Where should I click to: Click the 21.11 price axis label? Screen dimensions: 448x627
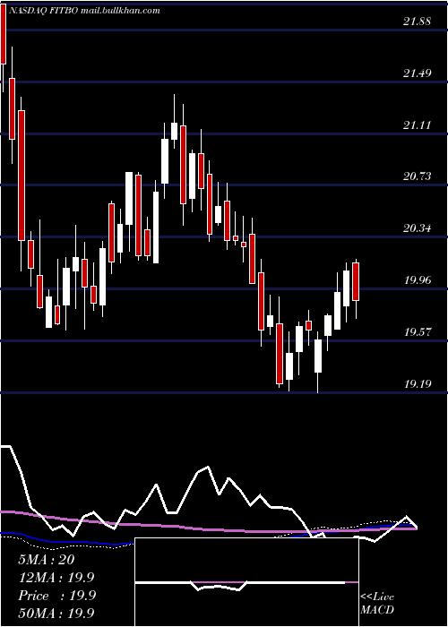pos(418,125)
